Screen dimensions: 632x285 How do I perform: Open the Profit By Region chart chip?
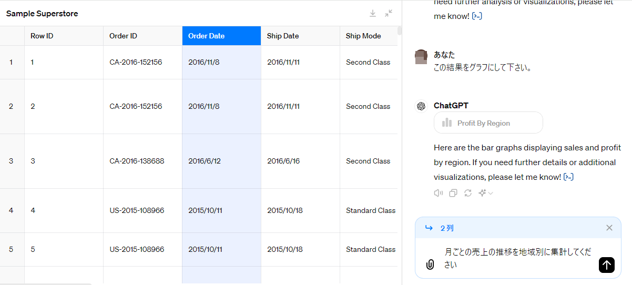(x=488, y=123)
